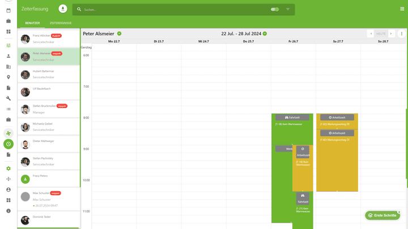Click the info icon at sidebar bottom
The image size is (408, 229).
tap(8, 211)
